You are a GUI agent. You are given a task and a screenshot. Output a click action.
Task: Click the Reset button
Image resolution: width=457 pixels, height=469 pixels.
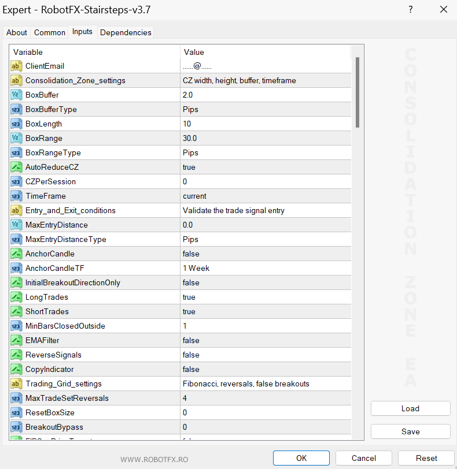(426, 458)
